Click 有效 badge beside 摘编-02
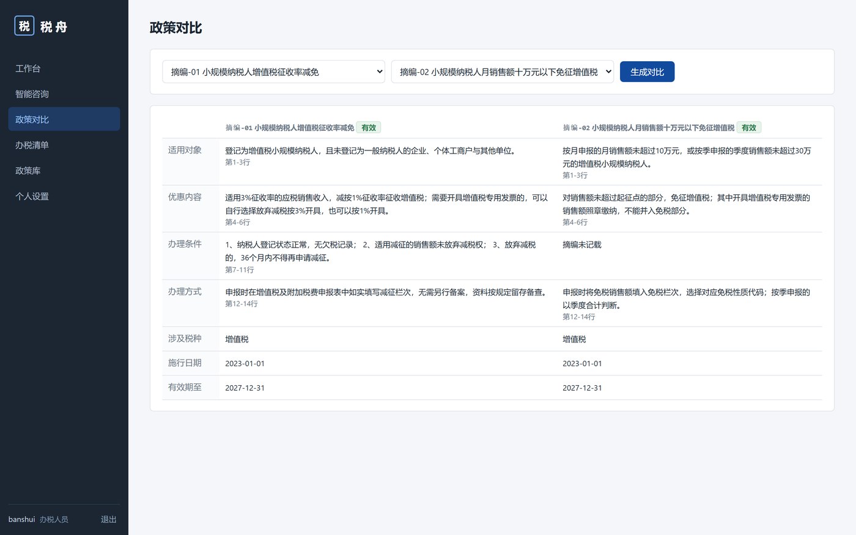 (749, 128)
